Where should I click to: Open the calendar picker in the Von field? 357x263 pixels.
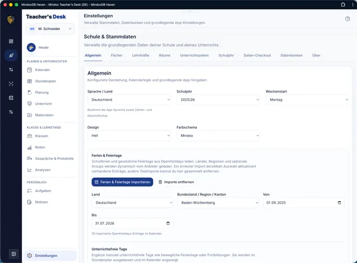coord(339,202)
